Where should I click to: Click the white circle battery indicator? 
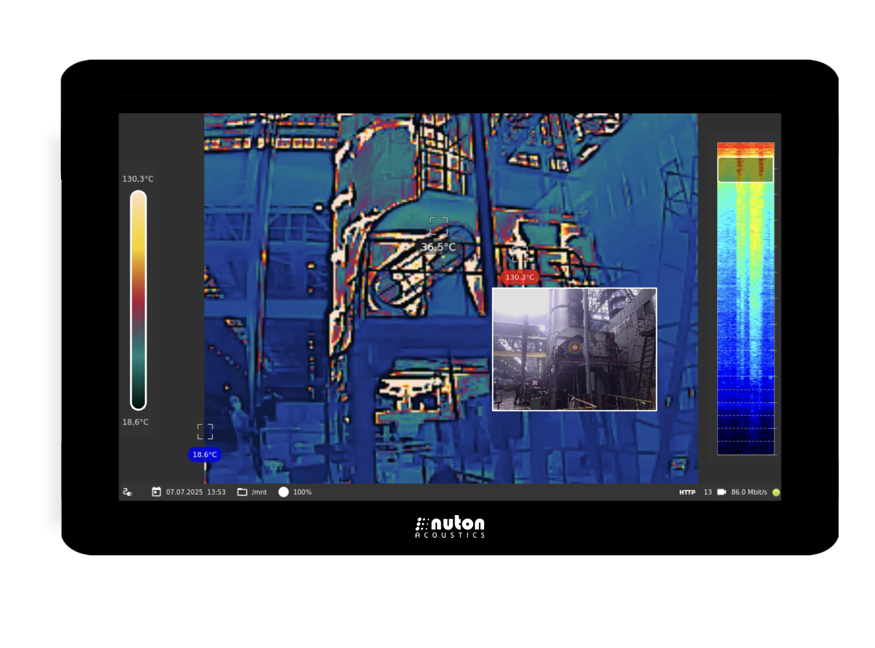[x=283, y=492]
